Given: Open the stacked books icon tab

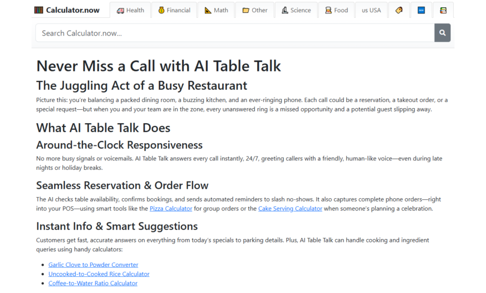Looking at the screenshot, I should click(x=443, y=10).
